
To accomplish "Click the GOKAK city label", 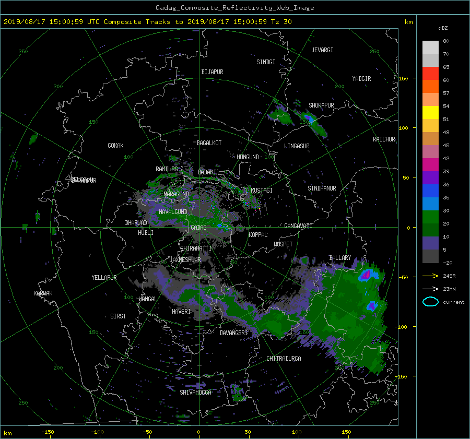I will [115, 145].
